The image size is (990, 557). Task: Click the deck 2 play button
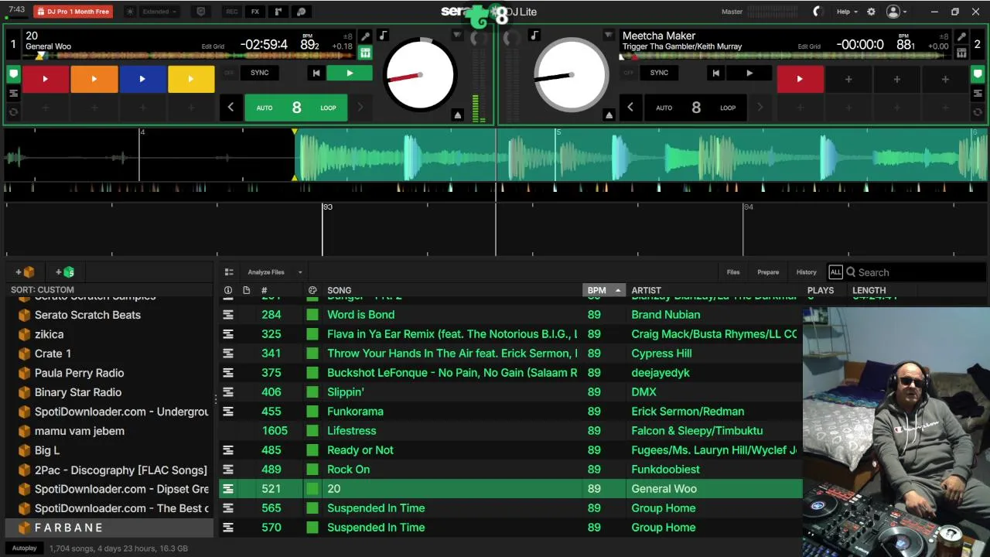pos(749,73)
